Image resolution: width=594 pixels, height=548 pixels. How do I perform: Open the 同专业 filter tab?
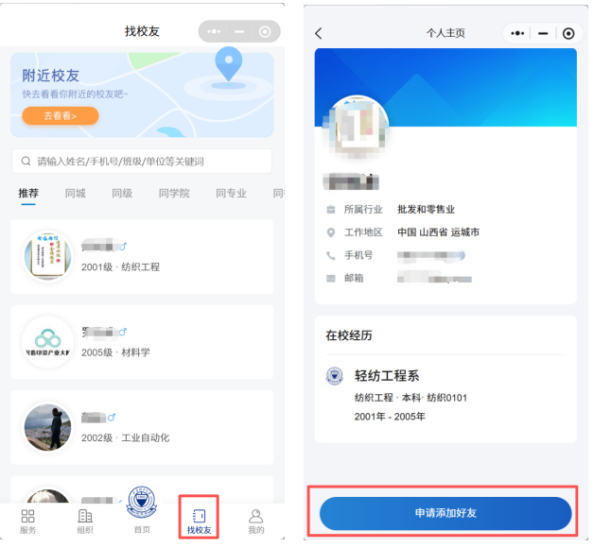[231, 194]
